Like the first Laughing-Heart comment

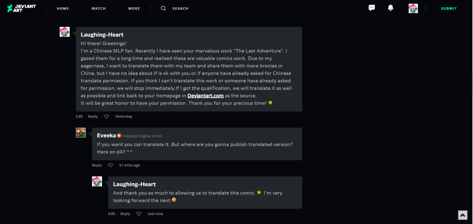point(106,116)
